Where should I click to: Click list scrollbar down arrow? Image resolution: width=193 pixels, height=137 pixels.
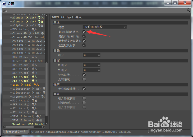tap(47, 124)
